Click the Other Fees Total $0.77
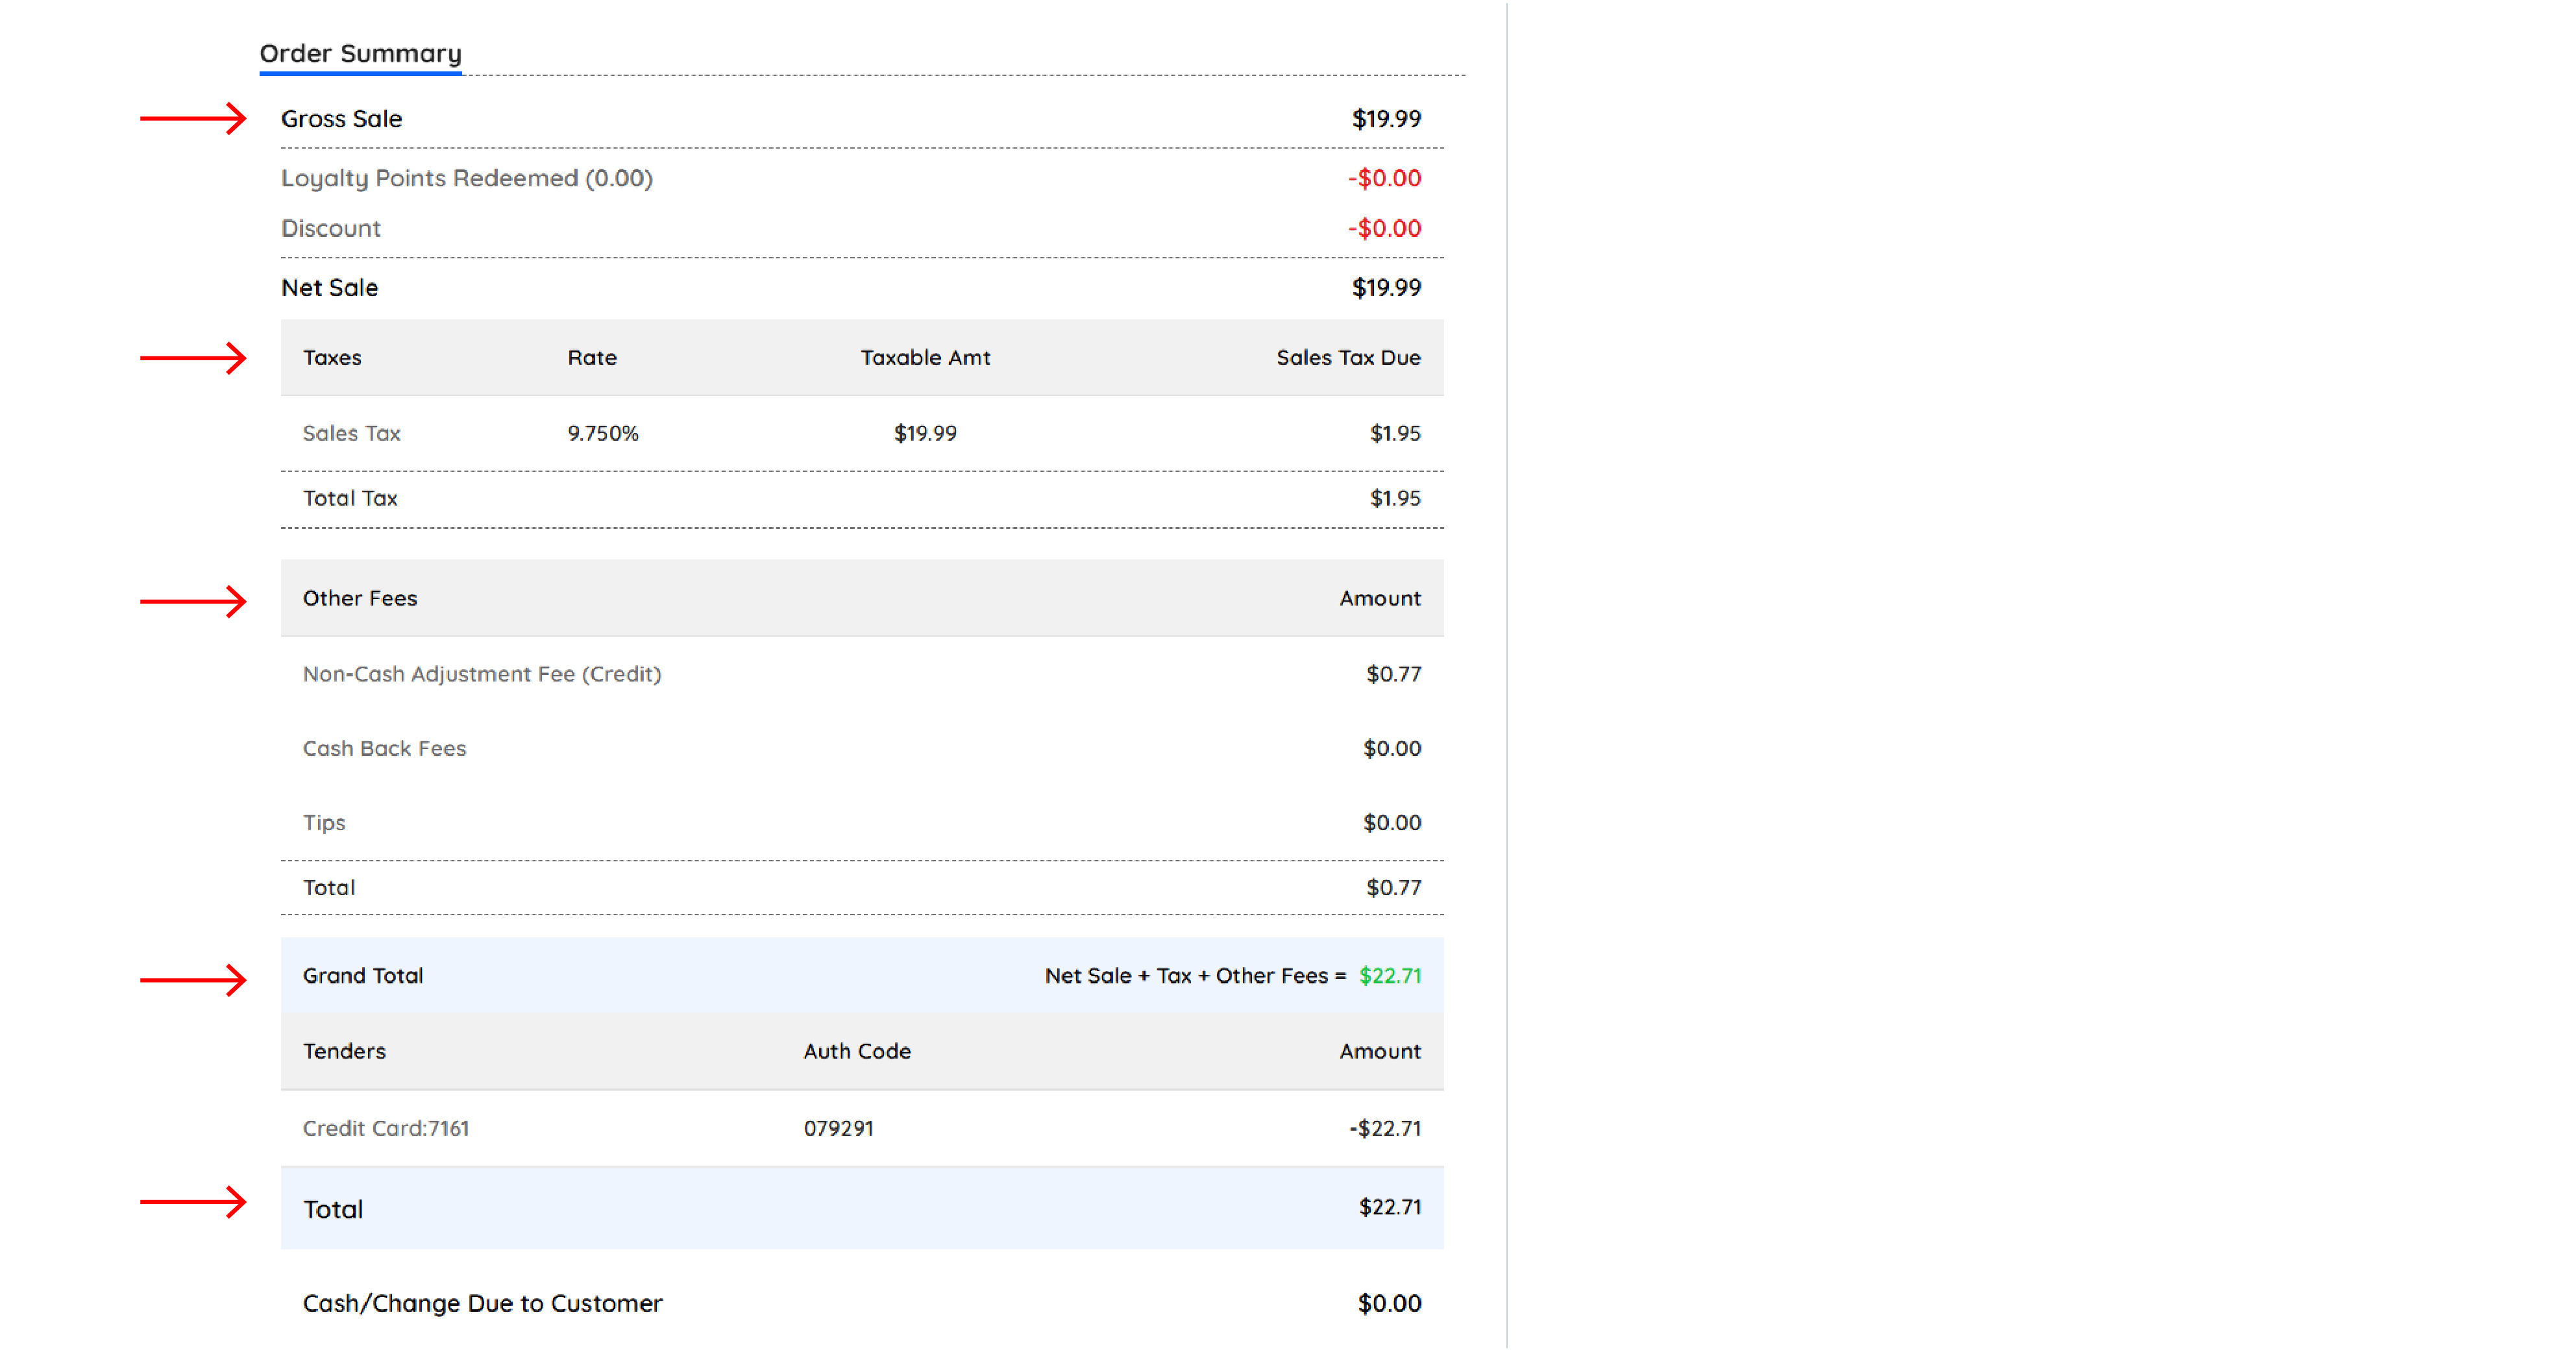This screenshot has height=1365, width=2576. (1393, 888)
